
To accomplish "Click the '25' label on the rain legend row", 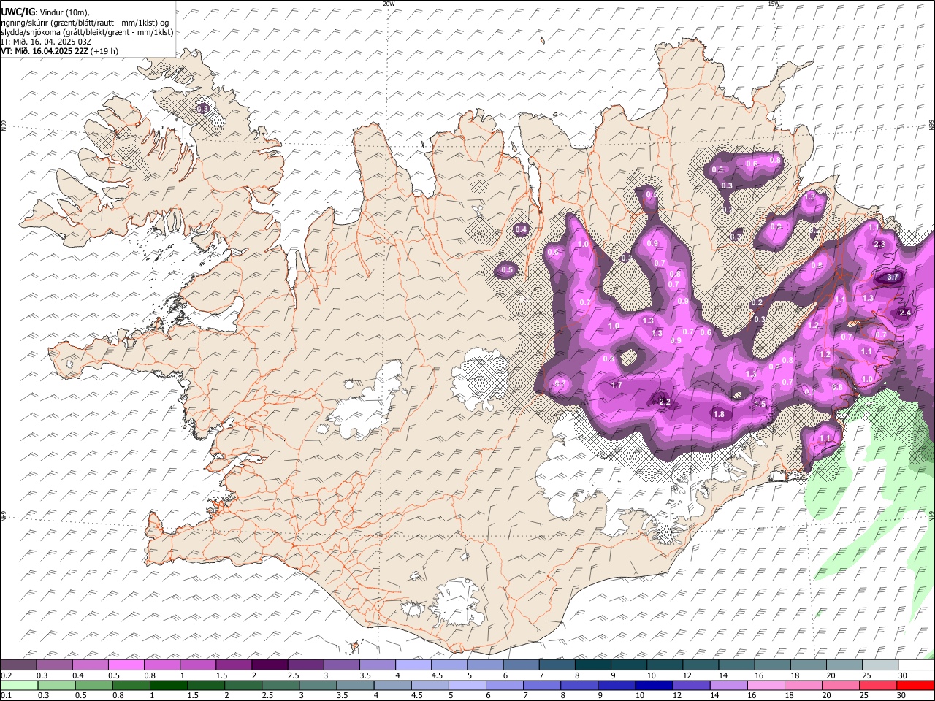I will 864,695.
